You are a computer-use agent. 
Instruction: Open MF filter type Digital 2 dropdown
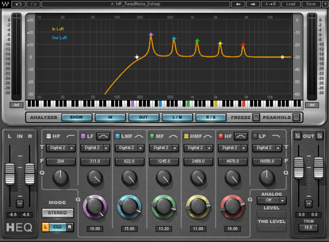coord(164,148)
